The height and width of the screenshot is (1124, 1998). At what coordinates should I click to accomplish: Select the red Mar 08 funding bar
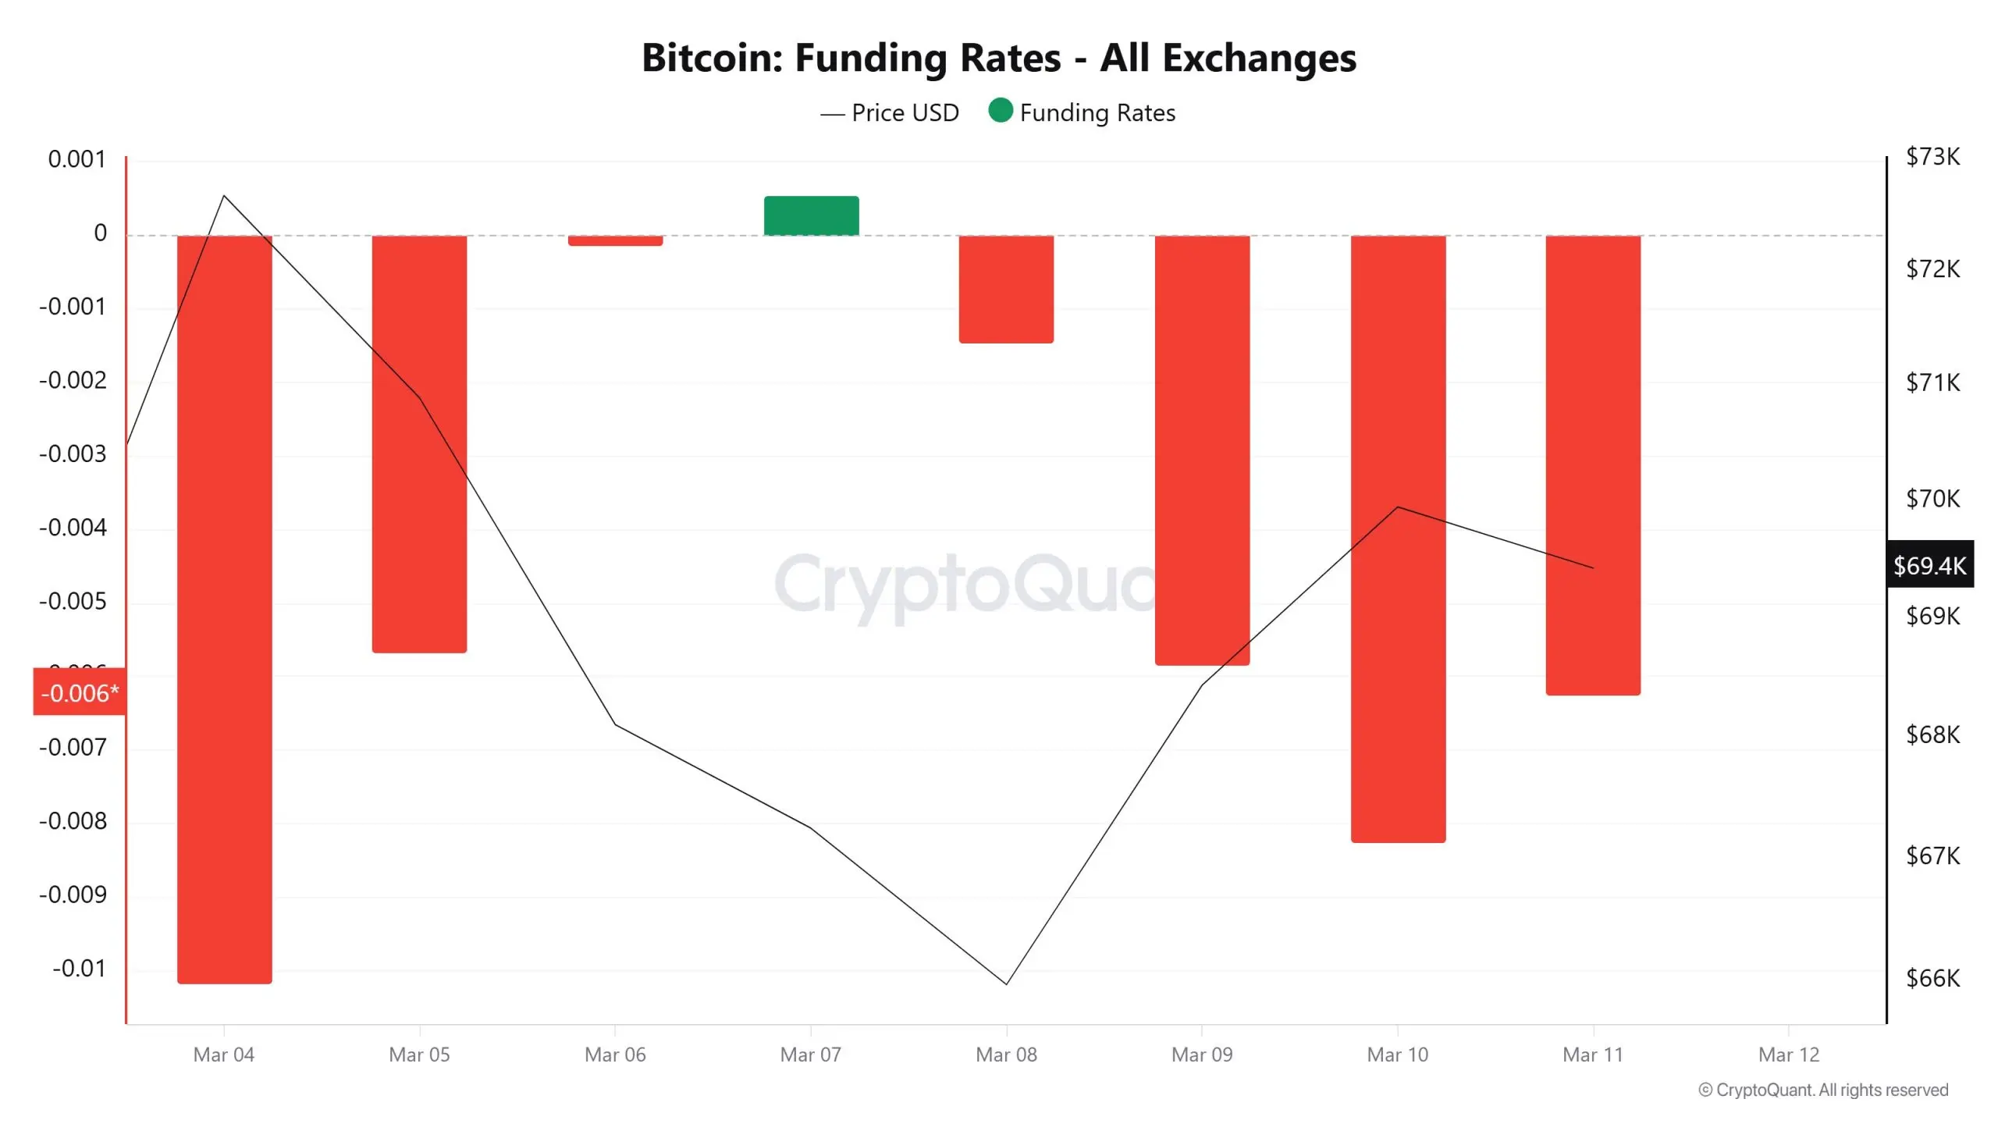(x=1006, y=289)
